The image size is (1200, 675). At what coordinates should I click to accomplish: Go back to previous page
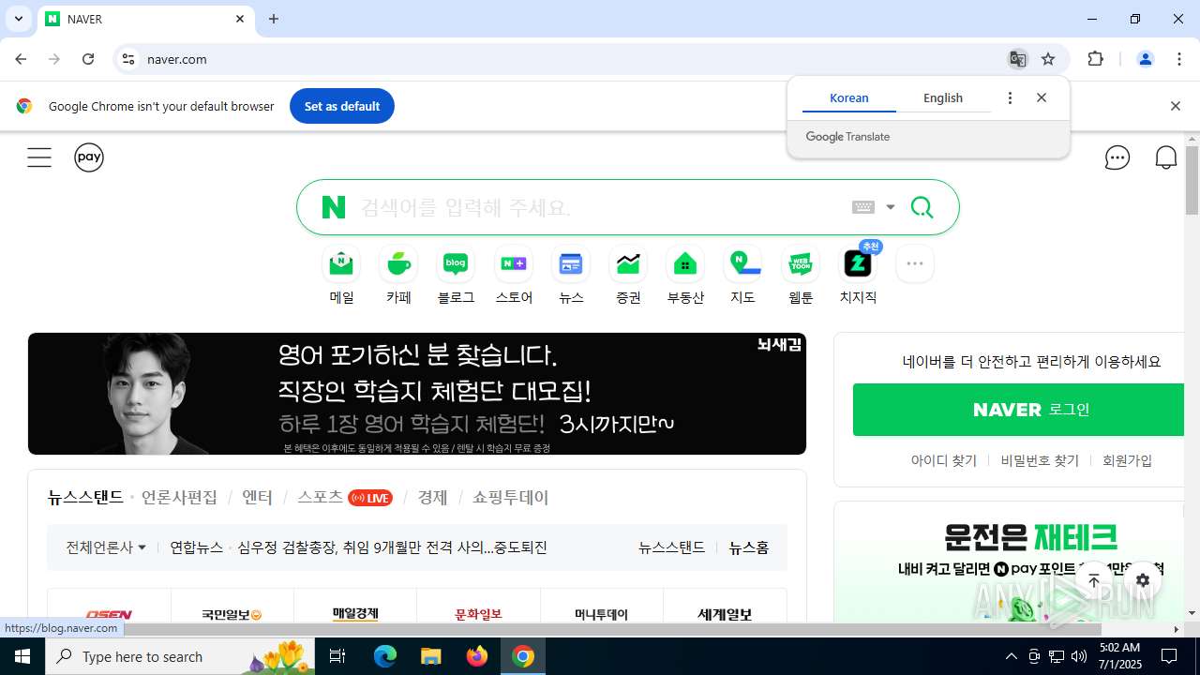point(21,59)
